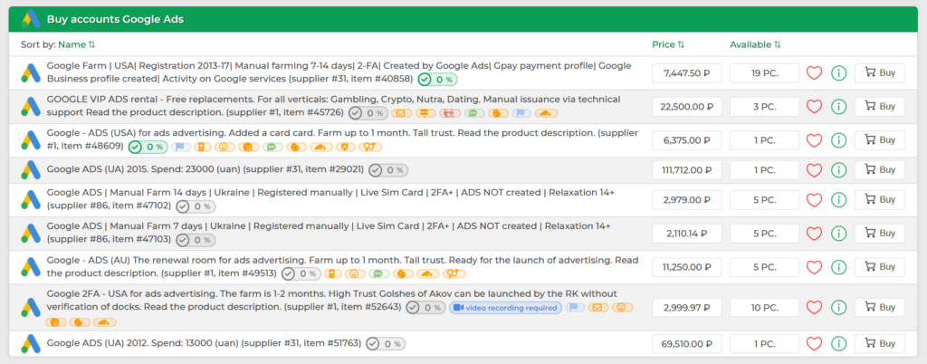Buy the GOOGLE VIP ADS rental
927x364 pixels.
pos(880,106)
